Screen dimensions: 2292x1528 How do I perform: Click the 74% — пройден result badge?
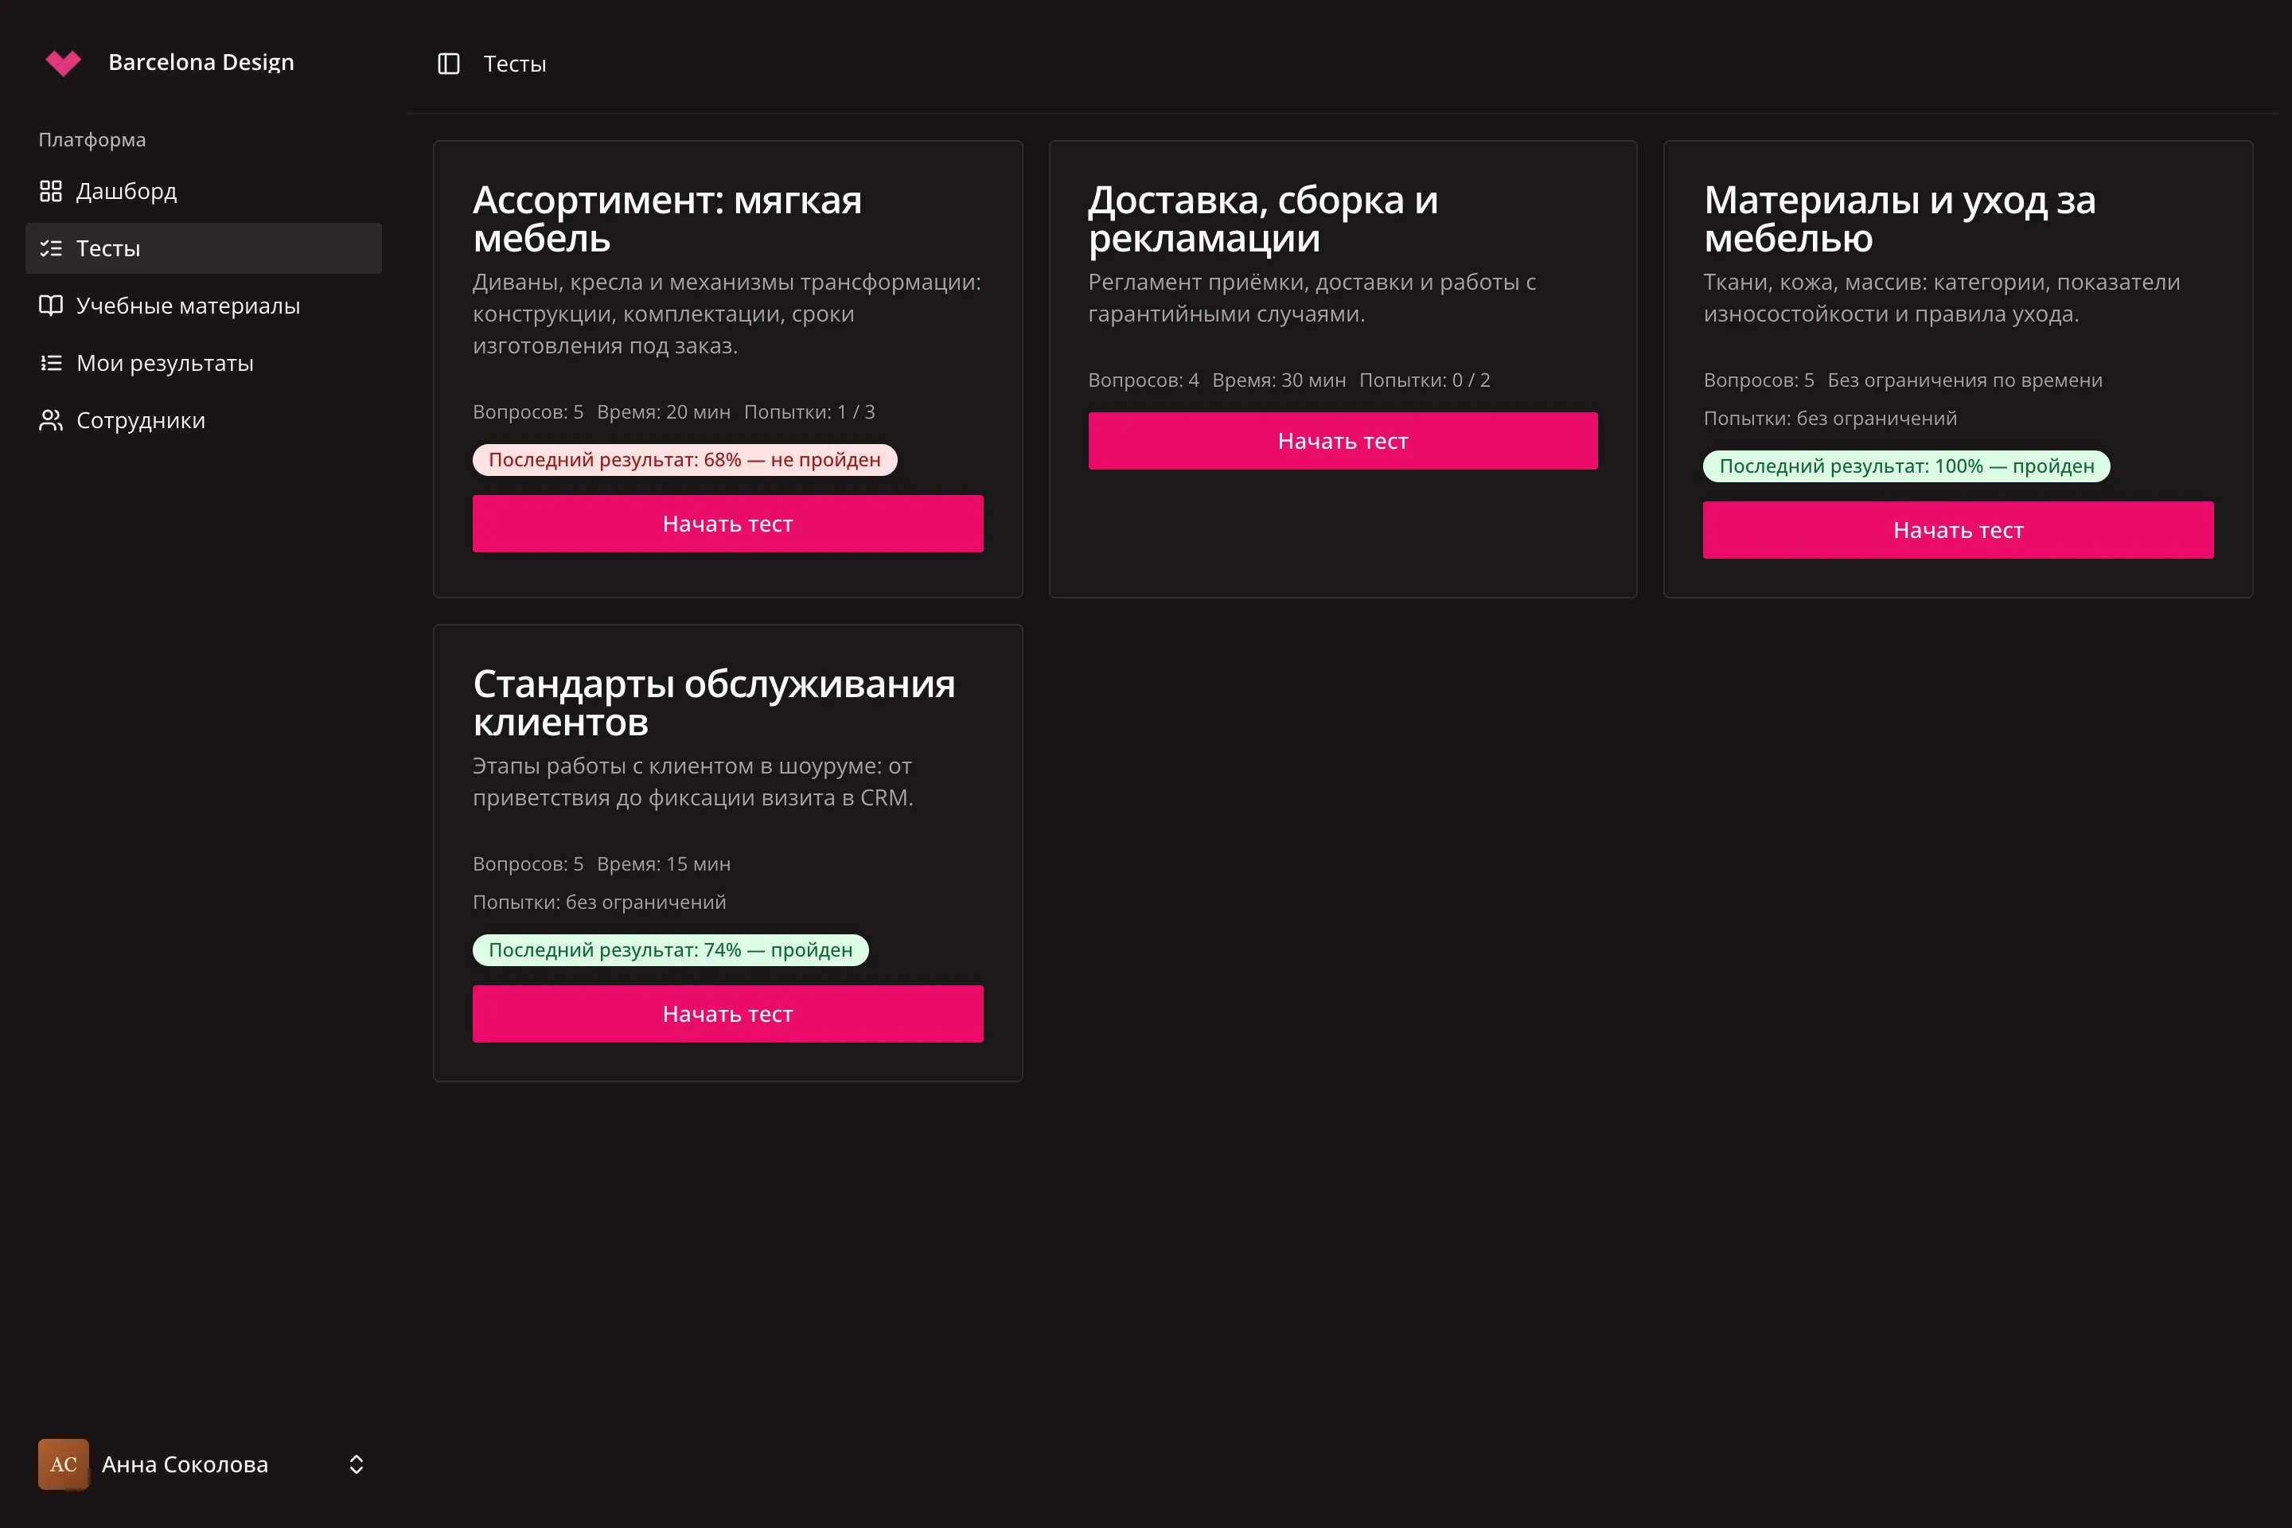[670, 950]
